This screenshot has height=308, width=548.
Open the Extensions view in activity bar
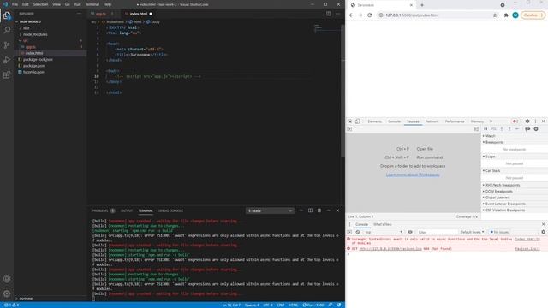coord(7,75)
